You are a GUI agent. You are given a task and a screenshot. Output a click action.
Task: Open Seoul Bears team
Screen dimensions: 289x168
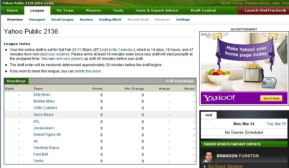pyautogui.click(x=43, y=115)
